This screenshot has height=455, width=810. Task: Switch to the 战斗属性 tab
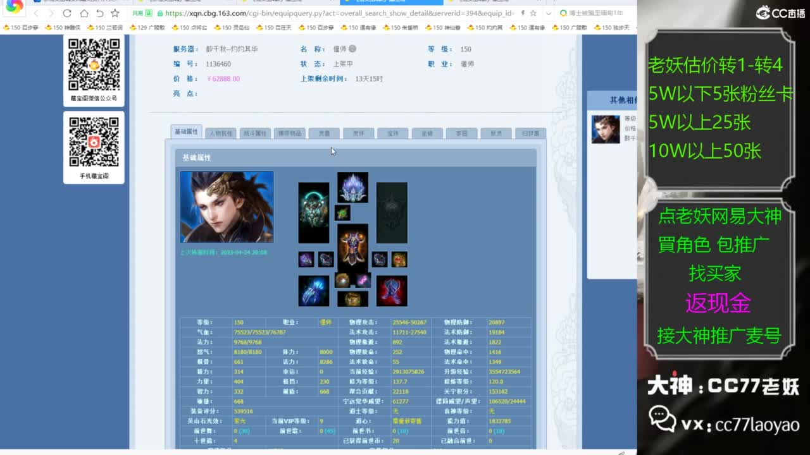pyautogui.click(x=255, y=133)
